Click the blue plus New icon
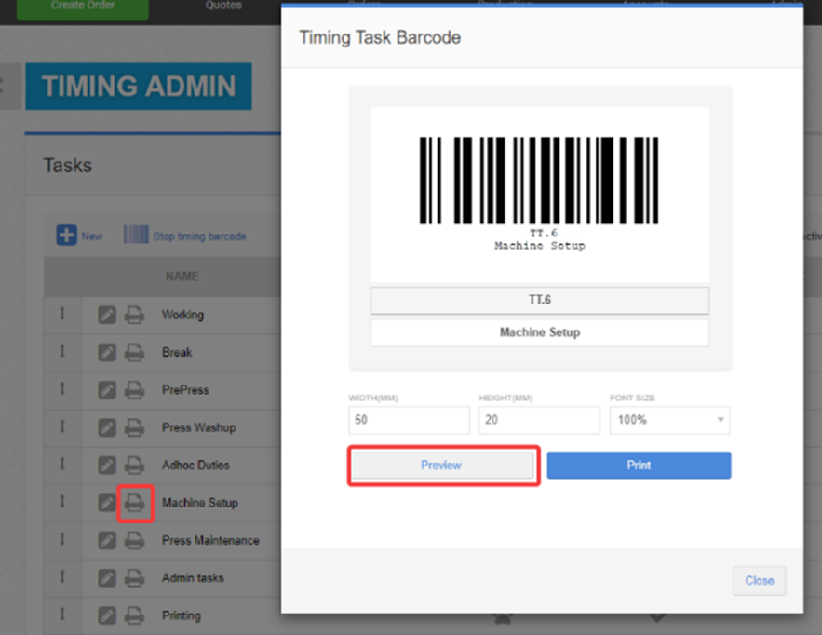This screenshot has width=822, height=635. (67, 236)
